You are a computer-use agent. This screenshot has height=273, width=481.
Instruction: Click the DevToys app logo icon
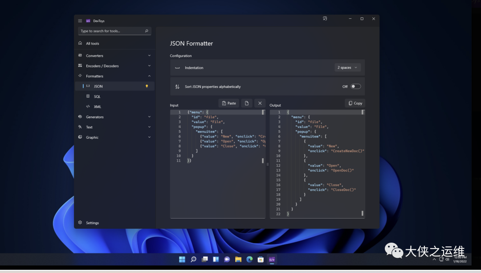point(88,21)
